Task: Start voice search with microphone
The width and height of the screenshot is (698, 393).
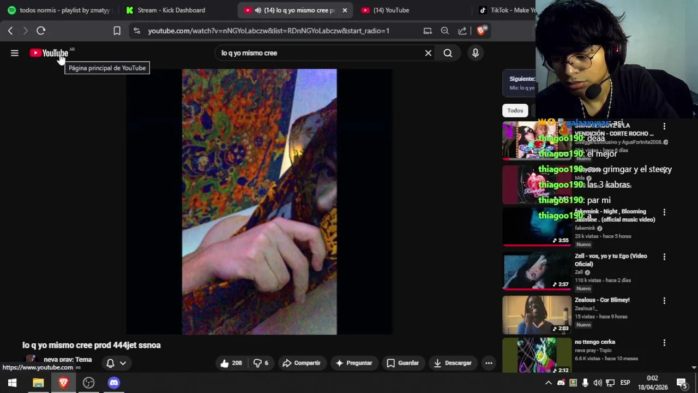Action: click(476, 53)
